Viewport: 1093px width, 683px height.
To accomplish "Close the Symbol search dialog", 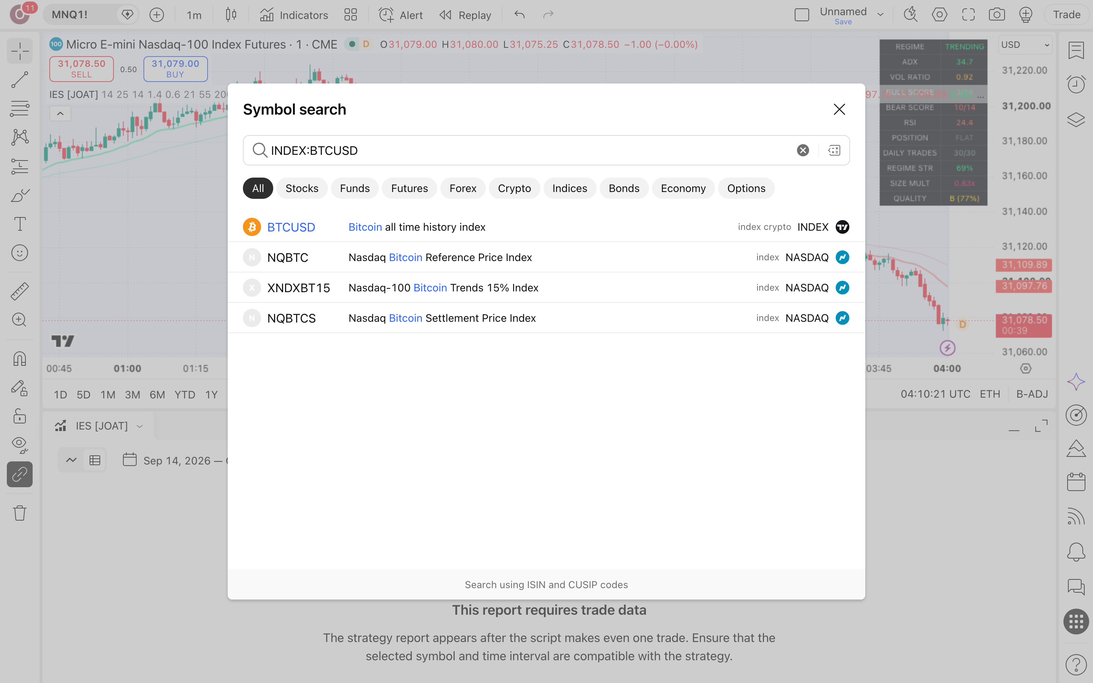I will click(839, 109).
